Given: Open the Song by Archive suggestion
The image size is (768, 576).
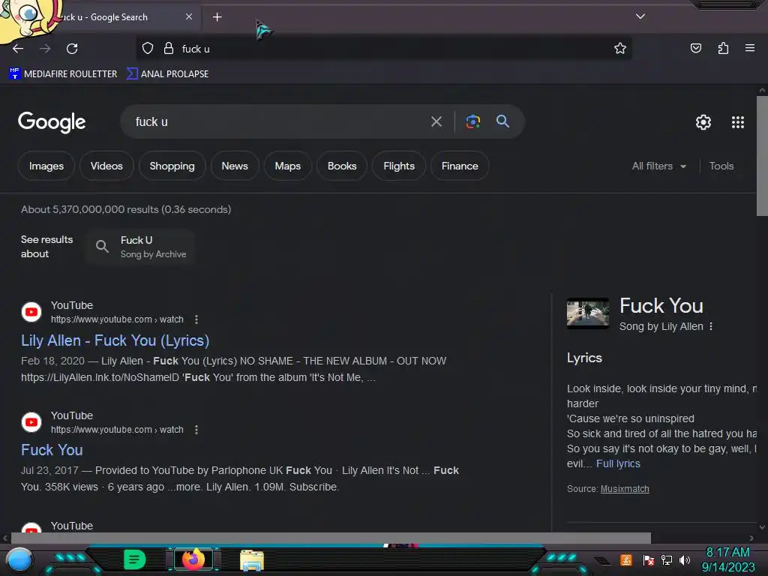Looking at the screenshot, I should 141,246.
